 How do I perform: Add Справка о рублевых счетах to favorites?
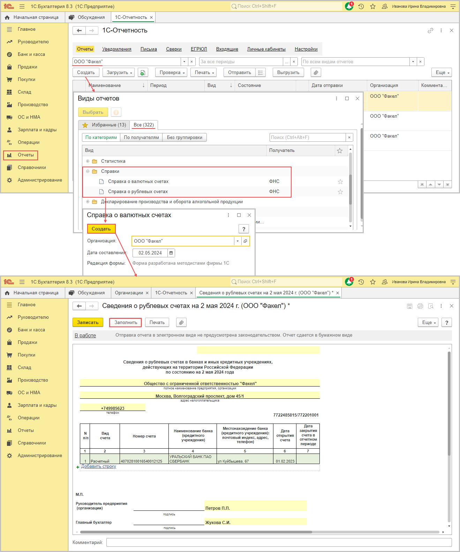(340, 192)
